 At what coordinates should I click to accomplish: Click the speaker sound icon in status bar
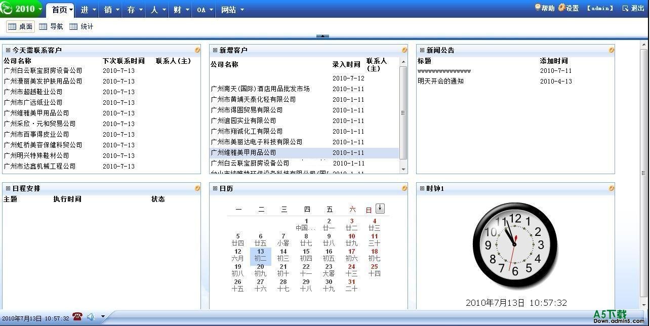91,317
